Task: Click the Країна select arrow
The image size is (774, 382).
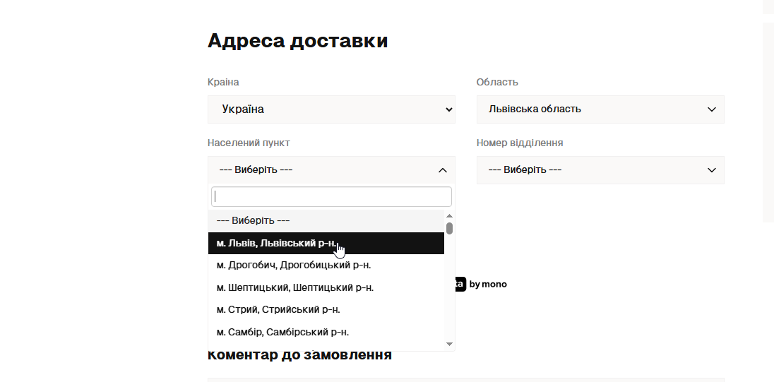Action: pos(449,109)
